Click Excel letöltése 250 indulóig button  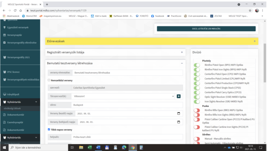206,29
